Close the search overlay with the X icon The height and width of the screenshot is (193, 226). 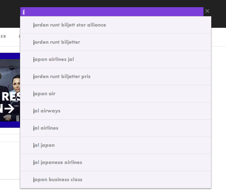pyautogui.click(x=207, y=11)
